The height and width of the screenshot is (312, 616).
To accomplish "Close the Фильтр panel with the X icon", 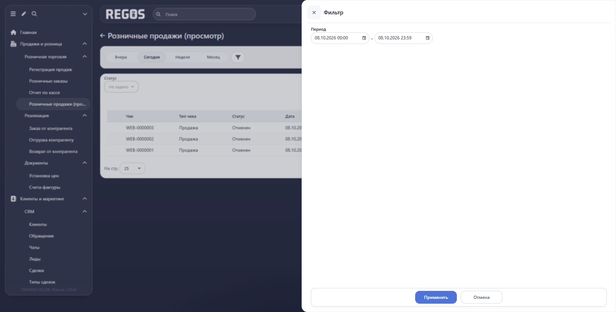I will [314, 12].
